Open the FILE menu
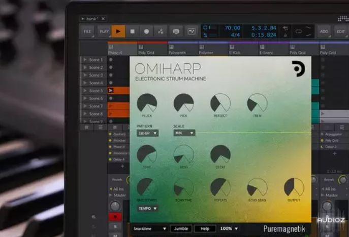The width and height of the screenshot is (349, 237). 87,31
